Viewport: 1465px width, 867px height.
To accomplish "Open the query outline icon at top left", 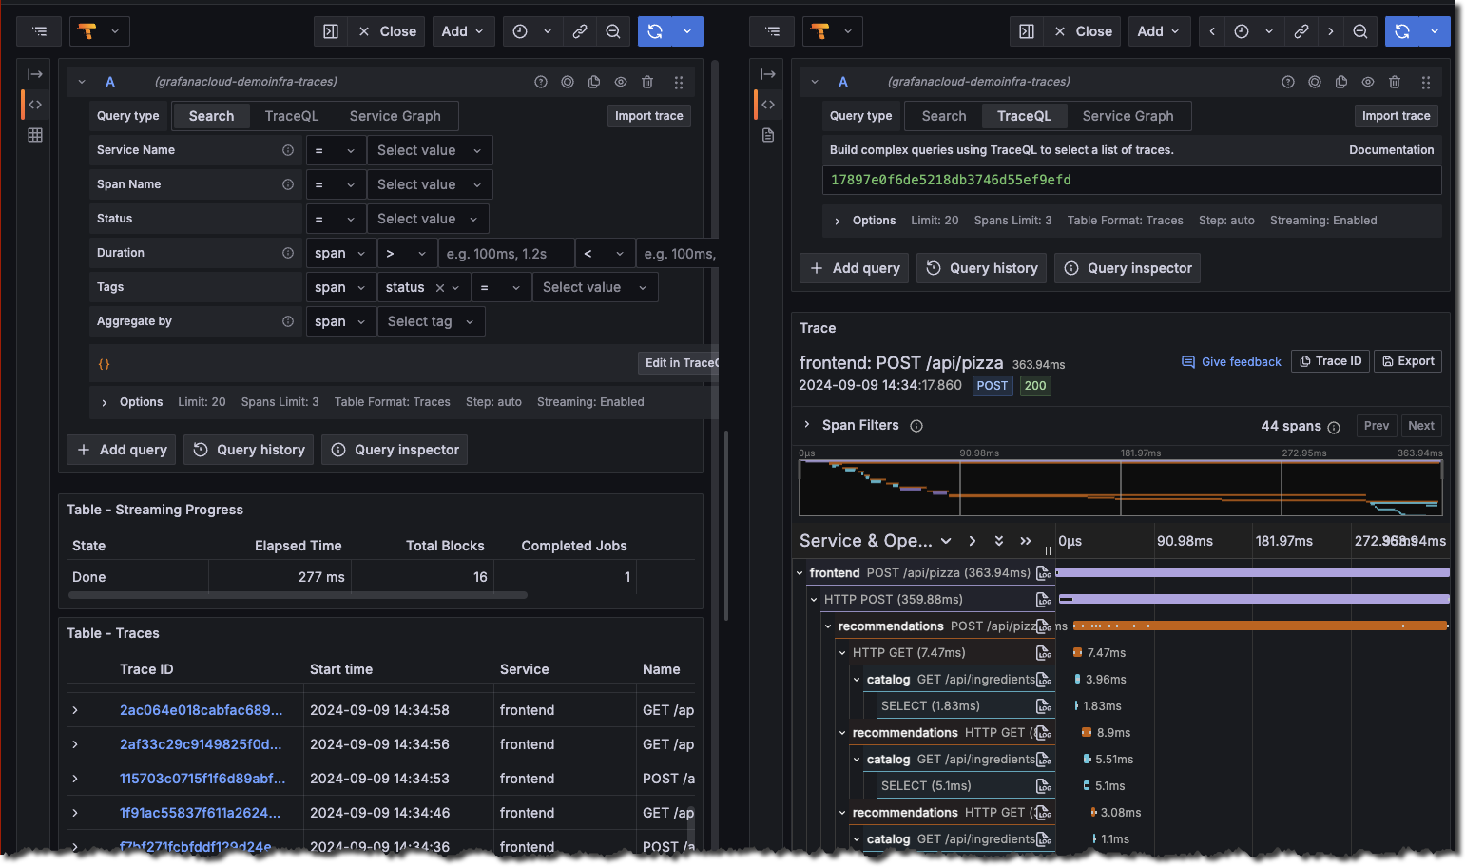I will tap(38, 30).
